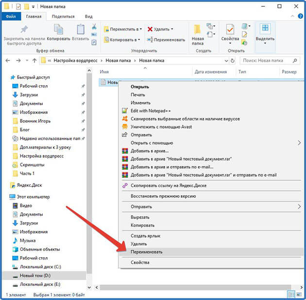Click the navigation pane vertical scrollbar

pos(89,173)
